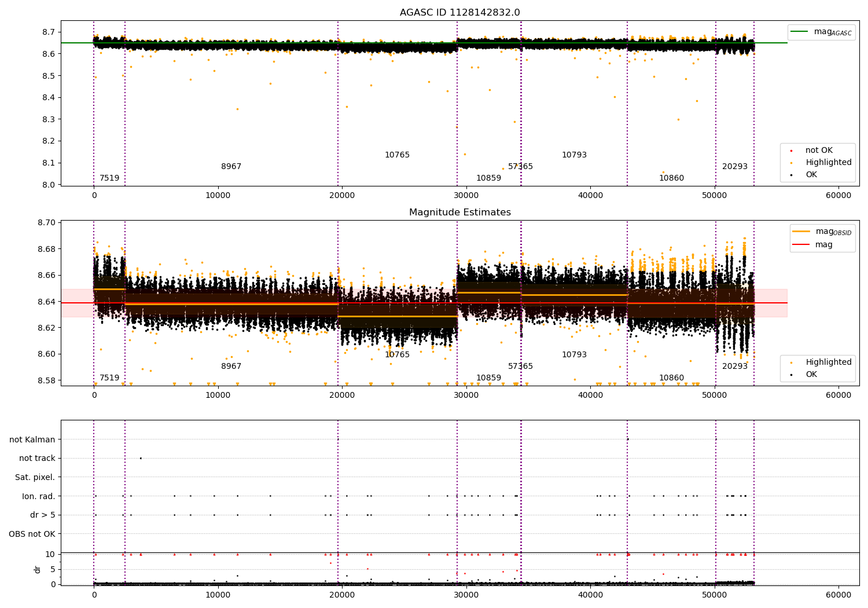Screen dimensions: 868x608
Task: Click obsid label 7519 in top plot
Action: coord(109,178)
